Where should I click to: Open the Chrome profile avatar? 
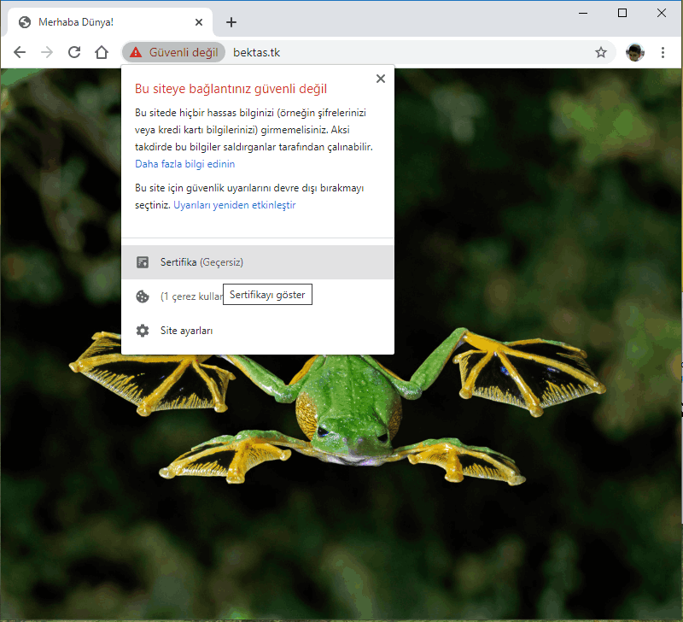click(634, 52)
